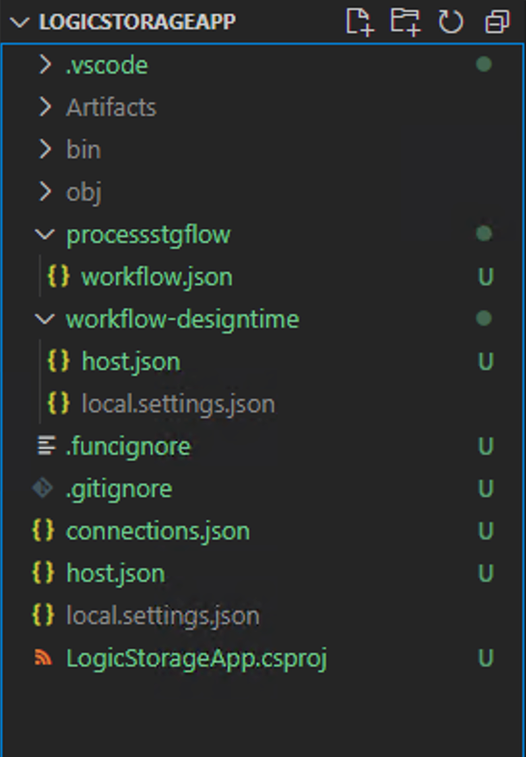Click the JSON icon beside workflow.json
The width and height of the screenshot is (526, 757).
[x=59, y=276]
